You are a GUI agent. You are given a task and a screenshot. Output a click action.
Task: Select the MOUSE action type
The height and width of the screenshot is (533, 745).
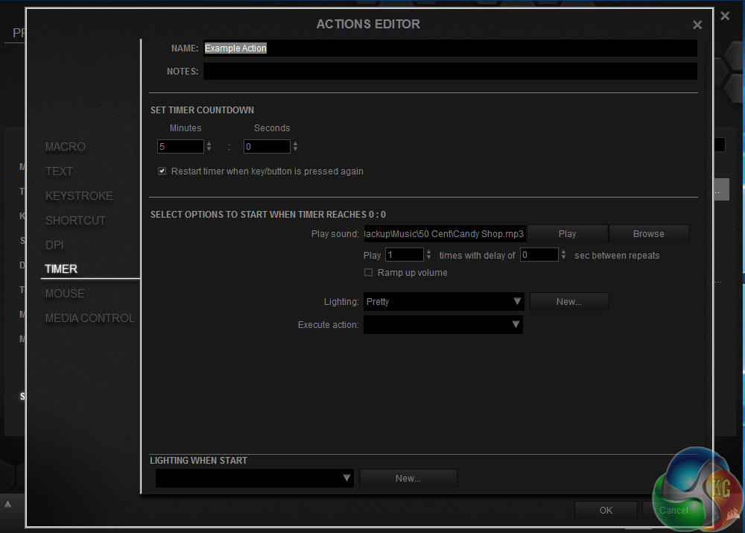click(x=65, y=294)
